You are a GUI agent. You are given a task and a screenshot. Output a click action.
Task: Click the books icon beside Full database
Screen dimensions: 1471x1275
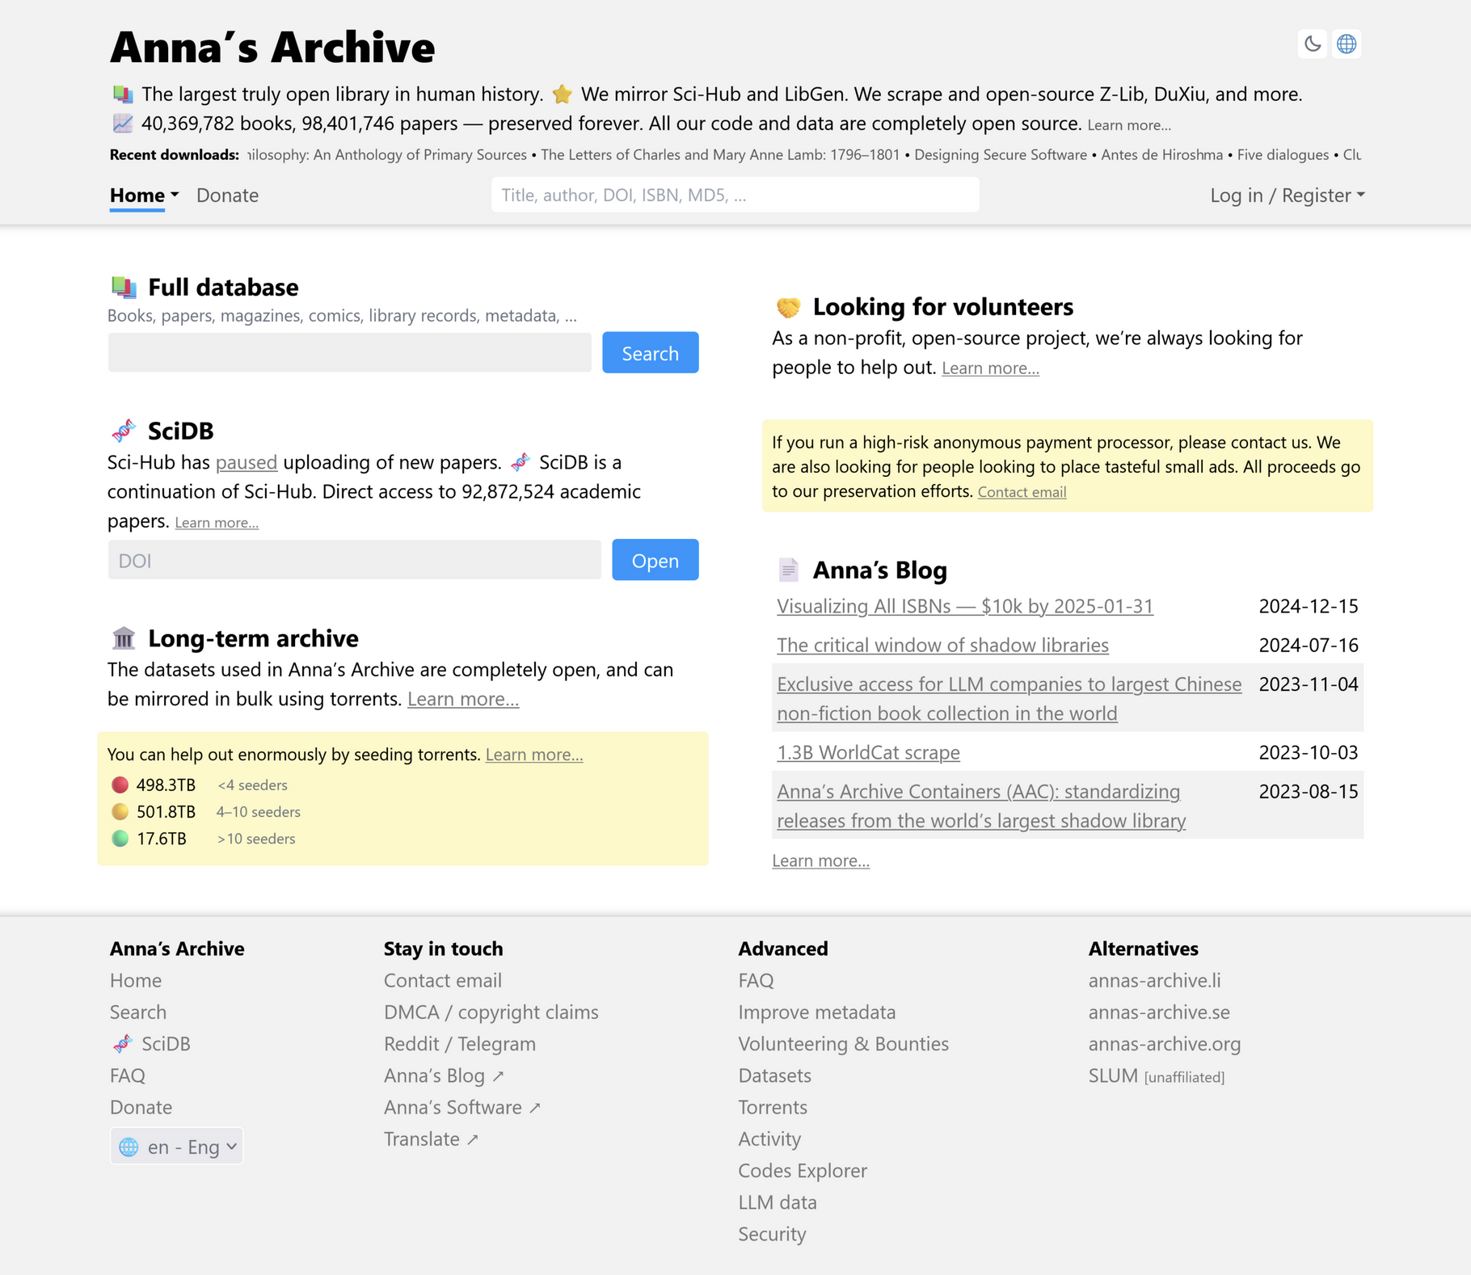[124, 287]
